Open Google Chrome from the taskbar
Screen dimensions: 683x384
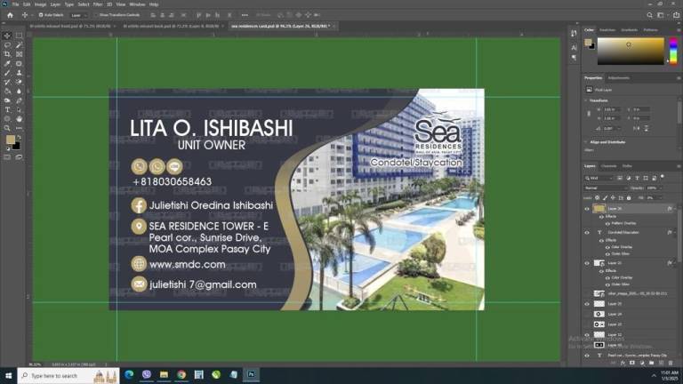tap(181, 375)
